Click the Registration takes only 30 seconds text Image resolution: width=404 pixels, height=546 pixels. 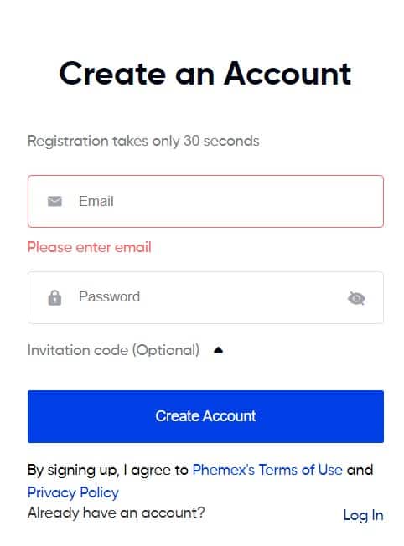coord(143,141)
